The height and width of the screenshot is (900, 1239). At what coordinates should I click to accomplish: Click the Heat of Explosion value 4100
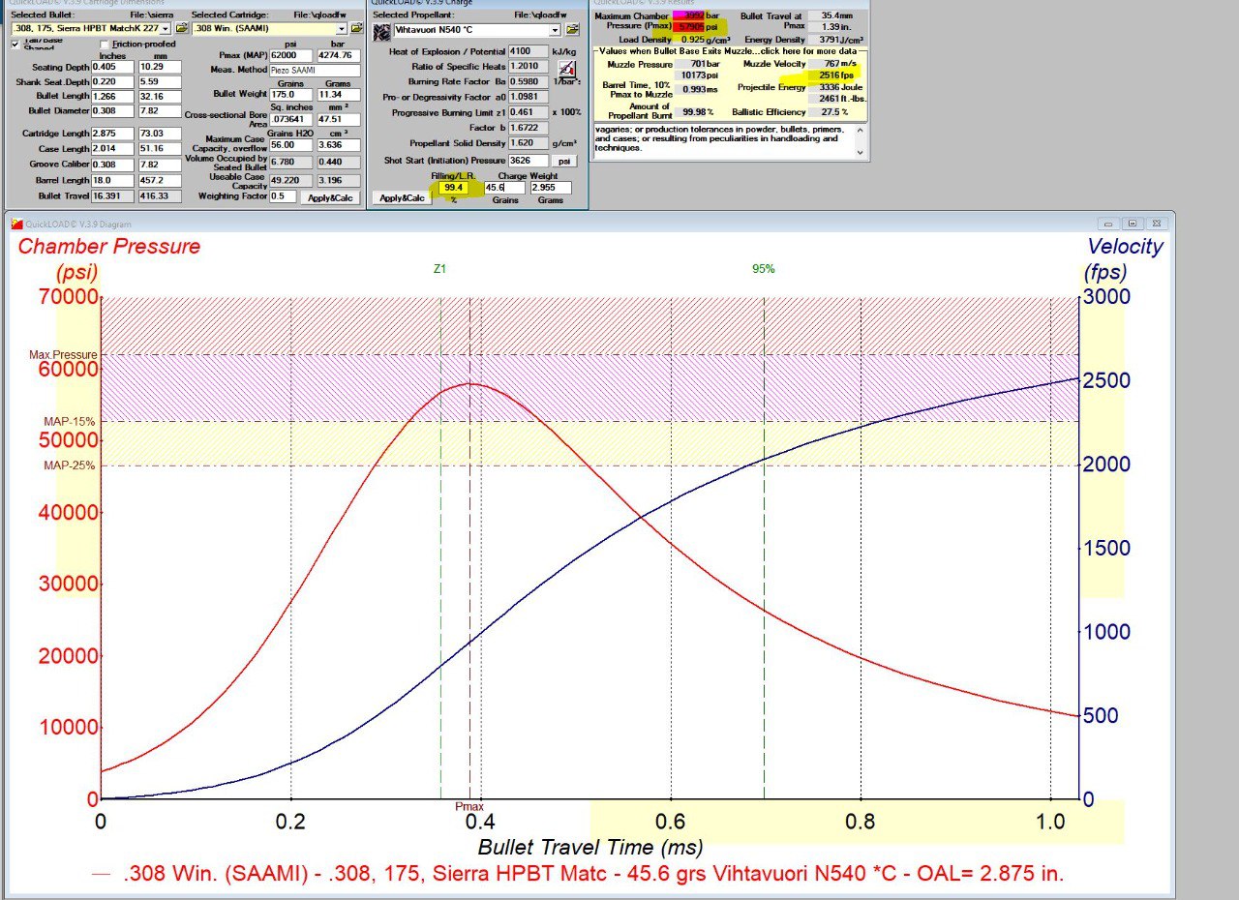(x=529, y=50)
